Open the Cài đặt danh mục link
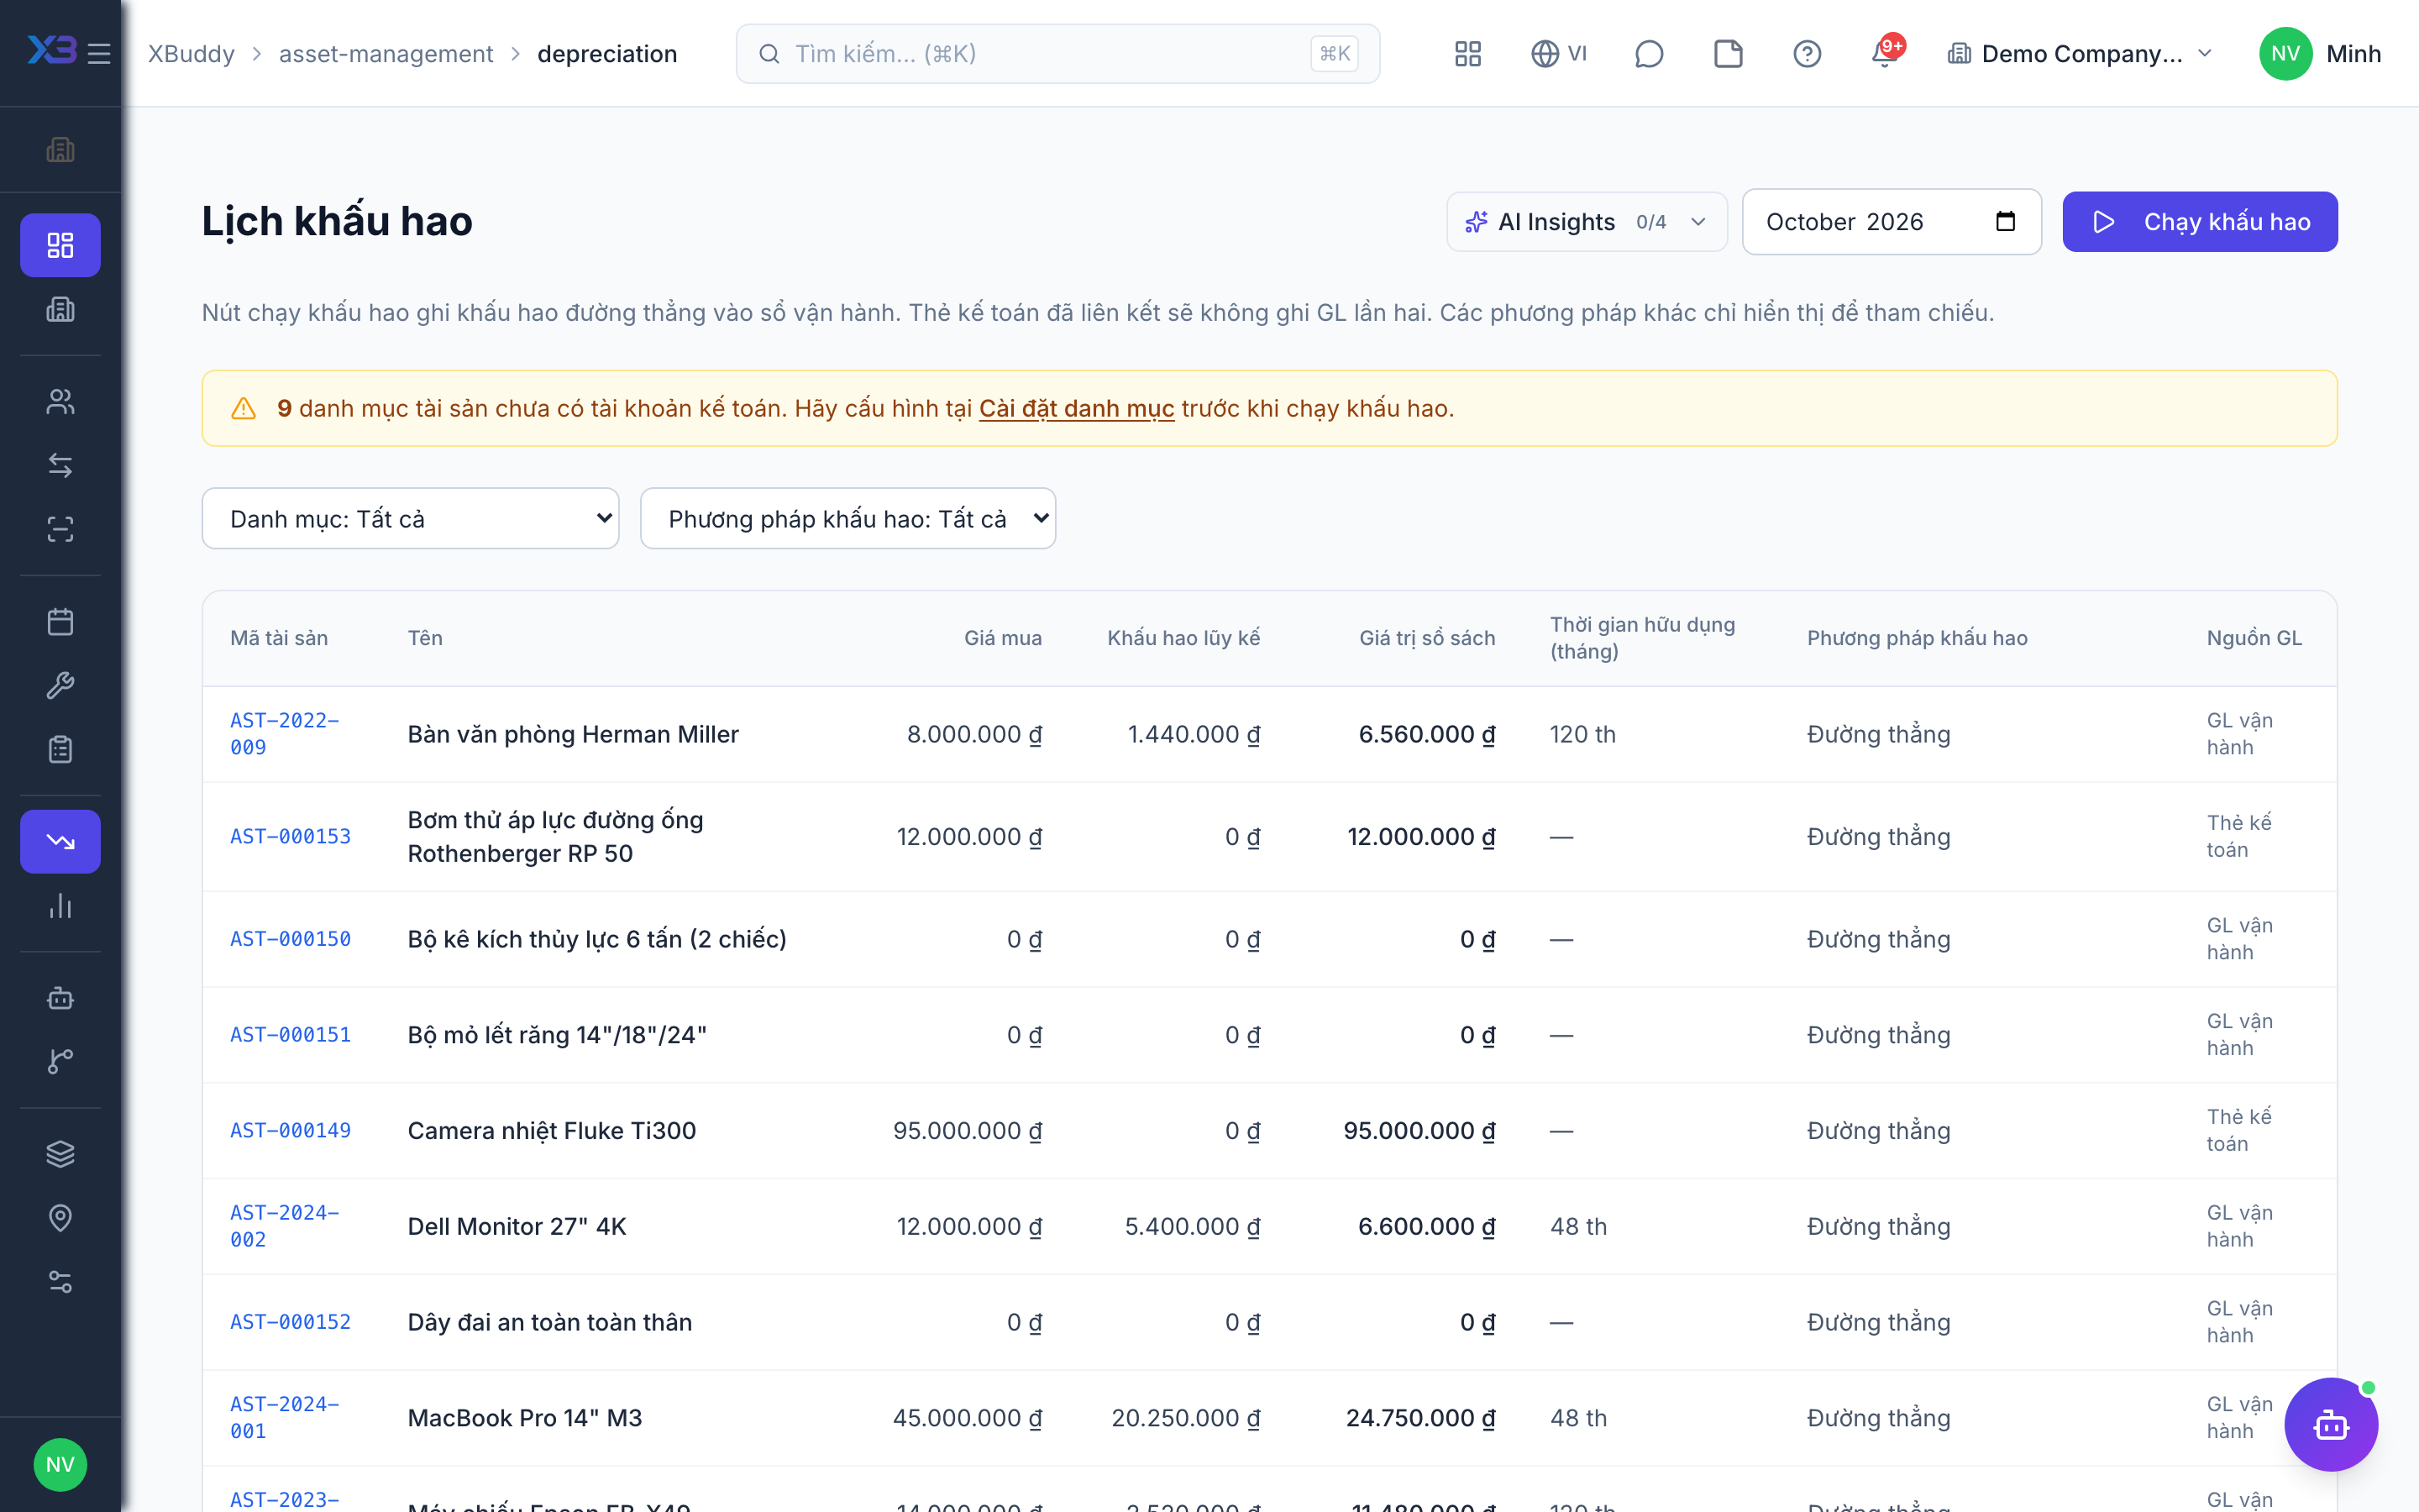Viewport: 2419px width, 1512px height. coord(1077,408)
